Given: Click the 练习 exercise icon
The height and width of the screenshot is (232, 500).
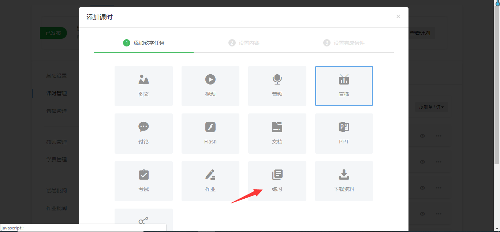Looking at the screenshot, I should coord(277,175).
